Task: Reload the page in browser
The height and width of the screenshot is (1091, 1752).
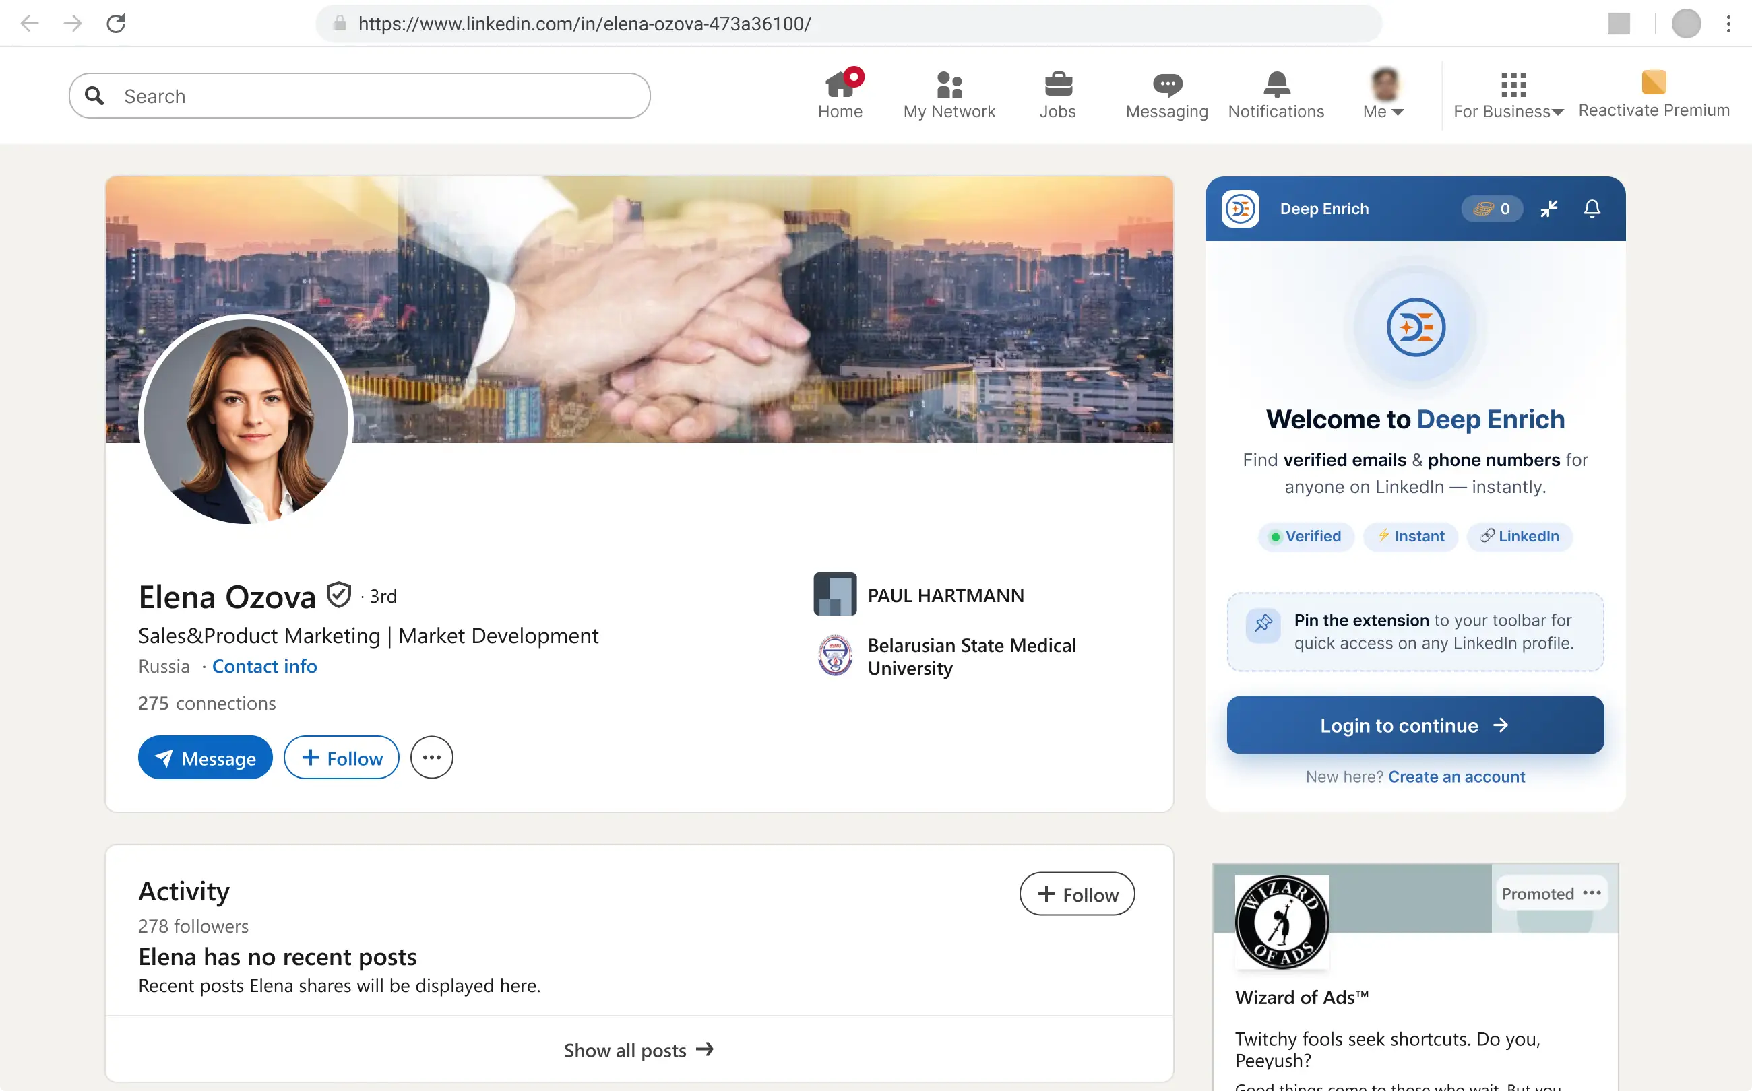Action: pos(116,24)
